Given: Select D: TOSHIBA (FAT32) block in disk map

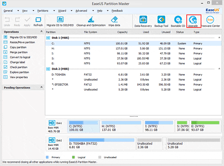Looking at the screenshot, I should [102, 144].
